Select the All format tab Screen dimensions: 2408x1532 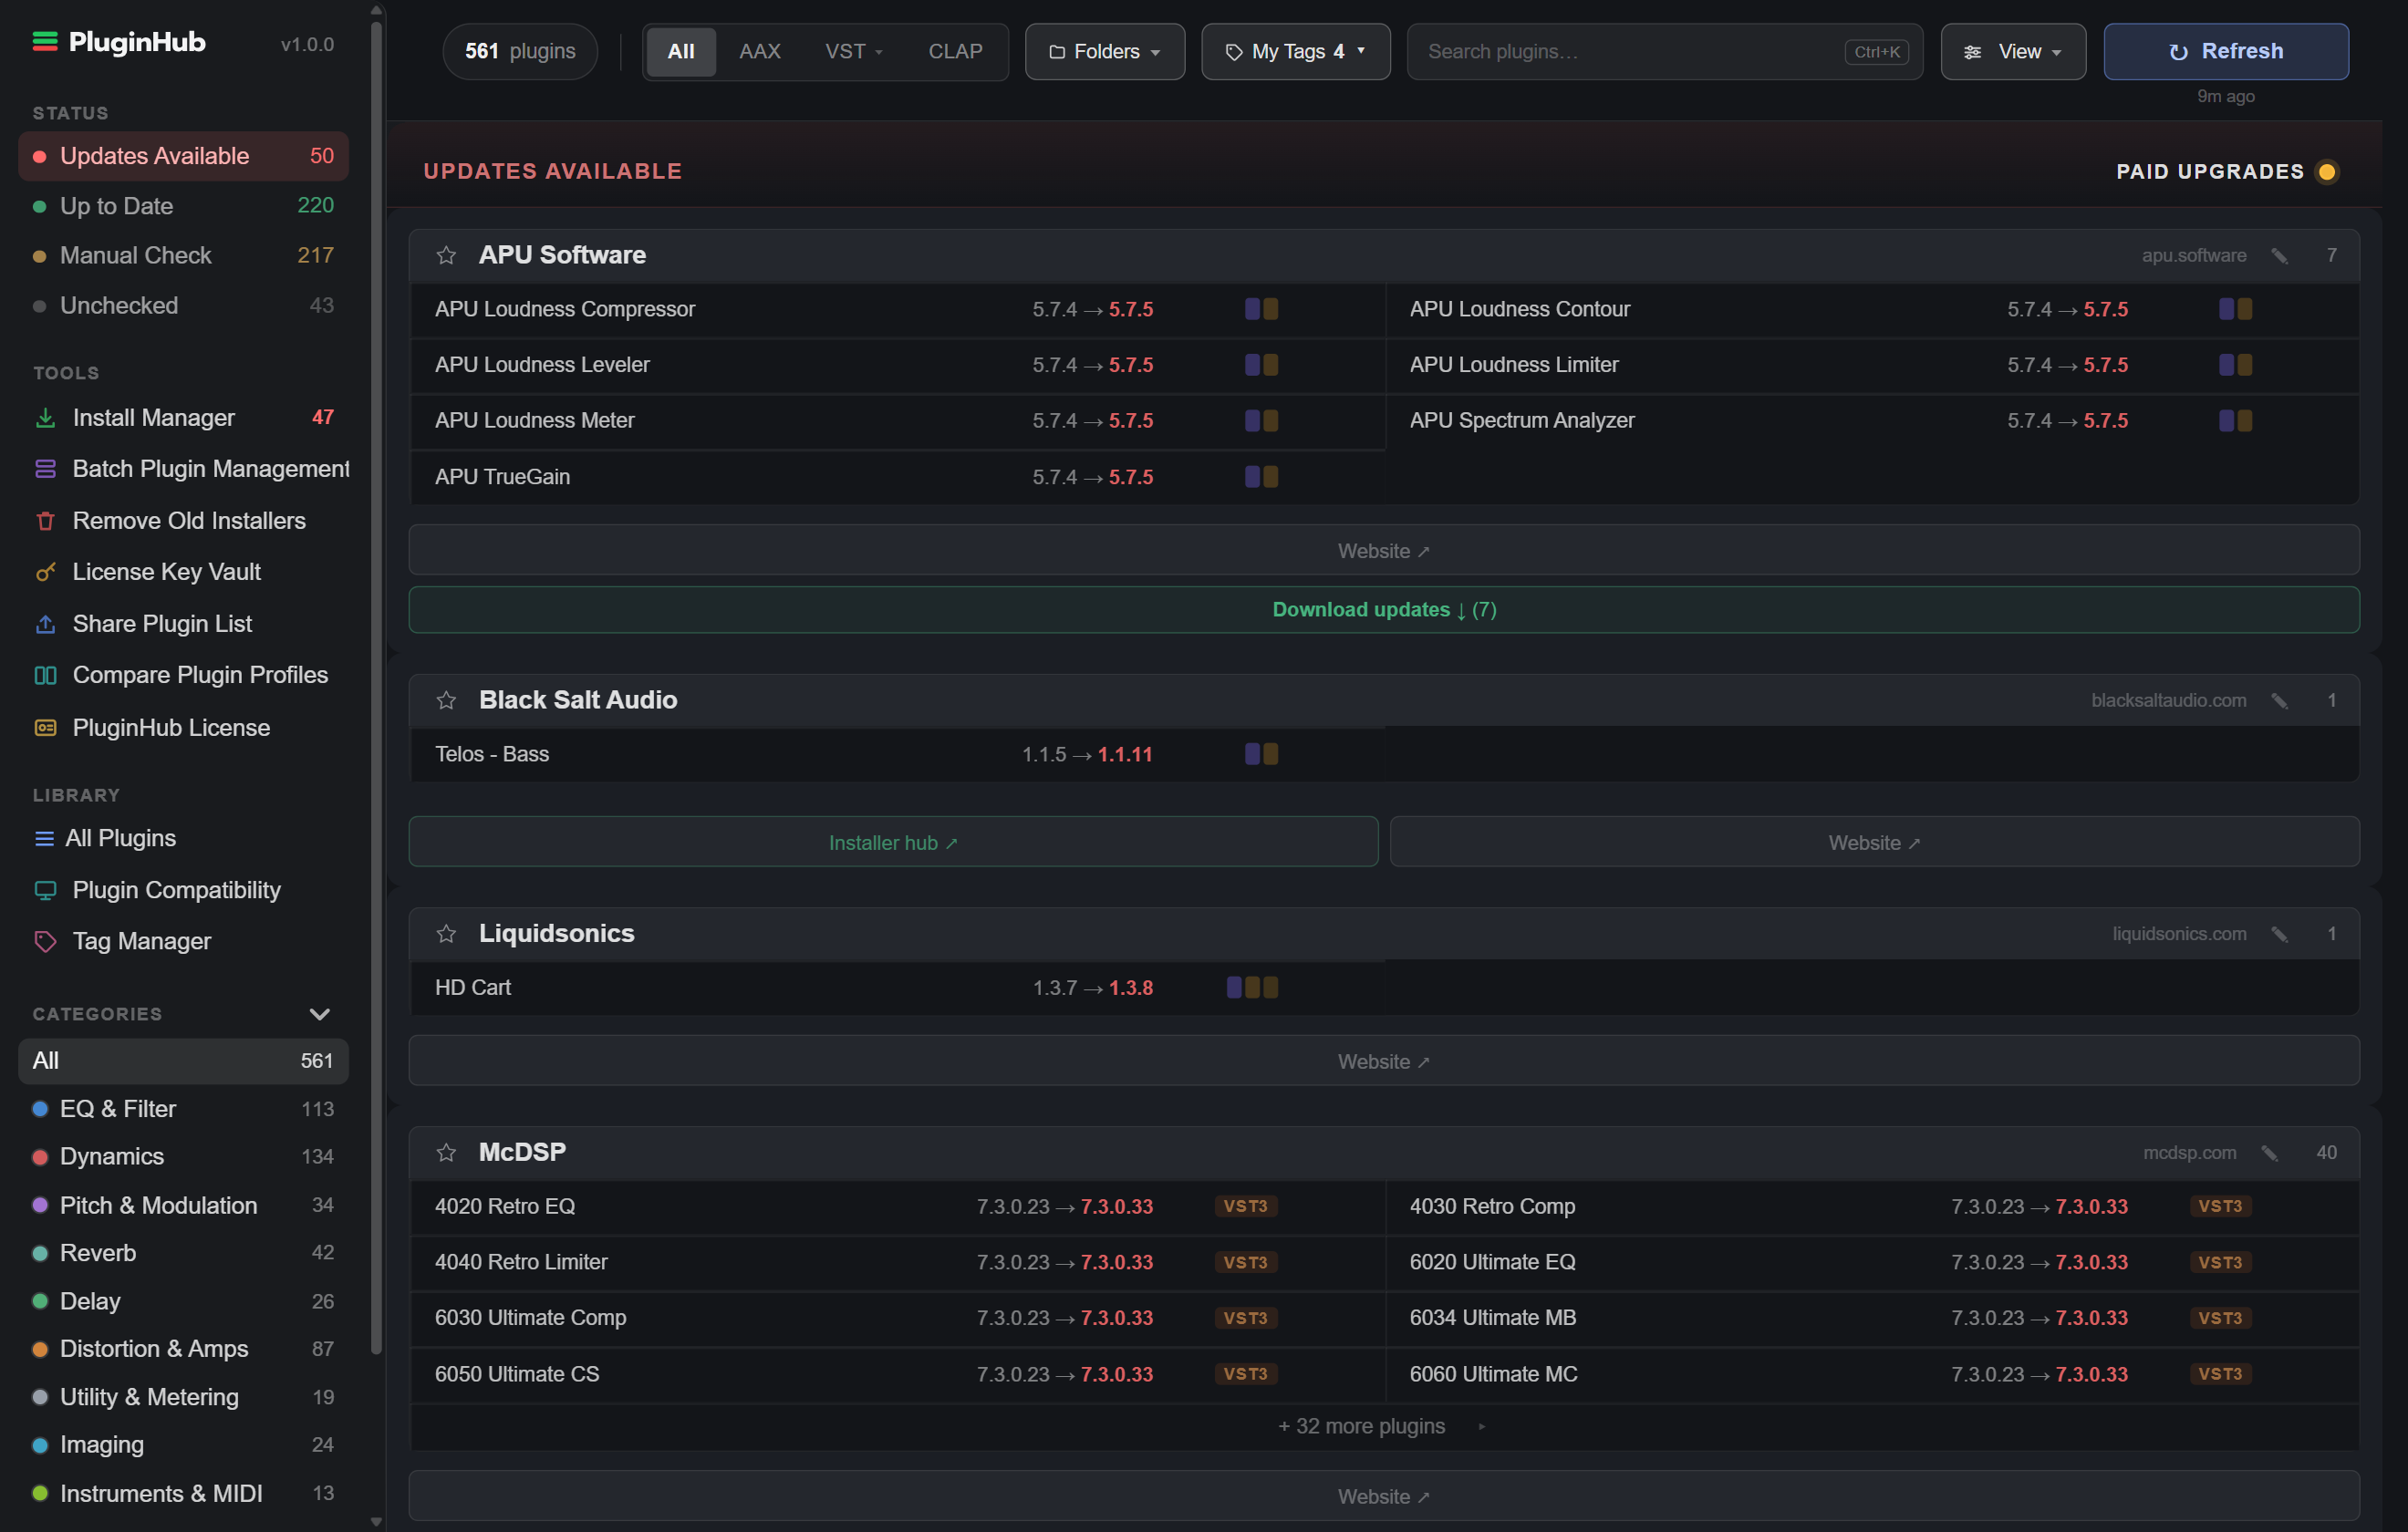point(681,51)
